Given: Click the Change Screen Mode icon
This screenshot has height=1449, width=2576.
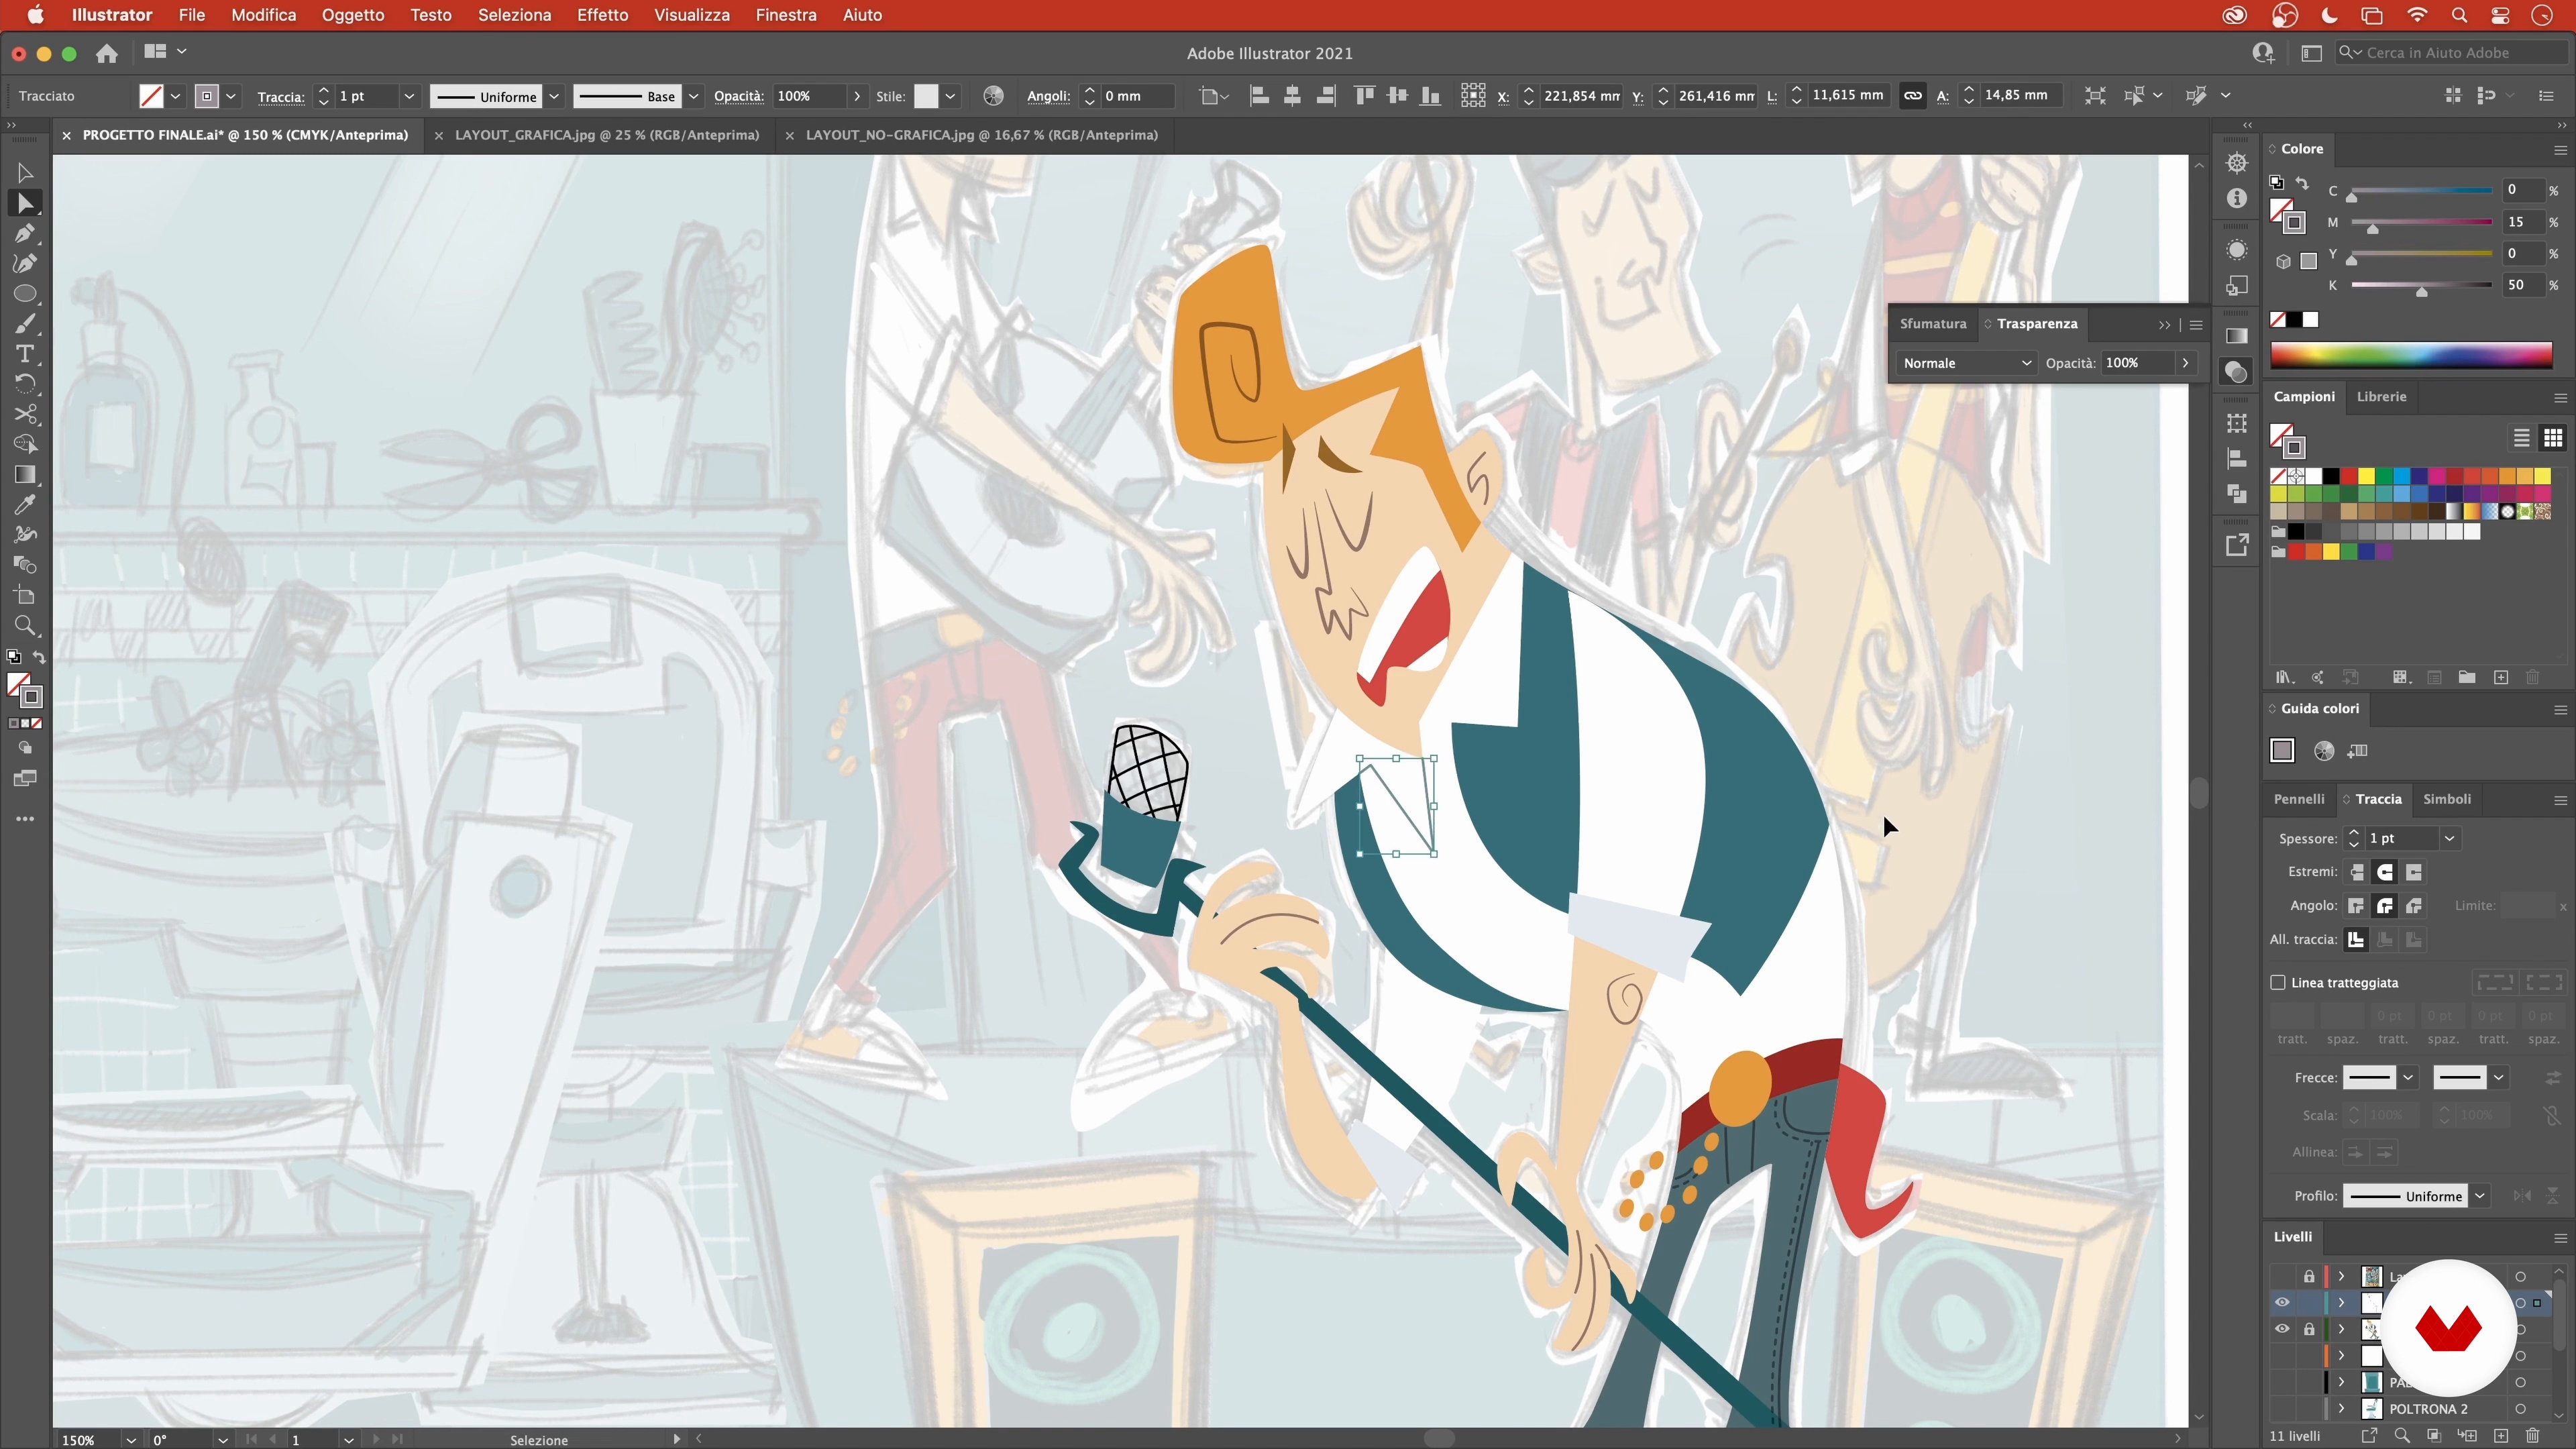Looking at the screenshot, I should 25,779.
